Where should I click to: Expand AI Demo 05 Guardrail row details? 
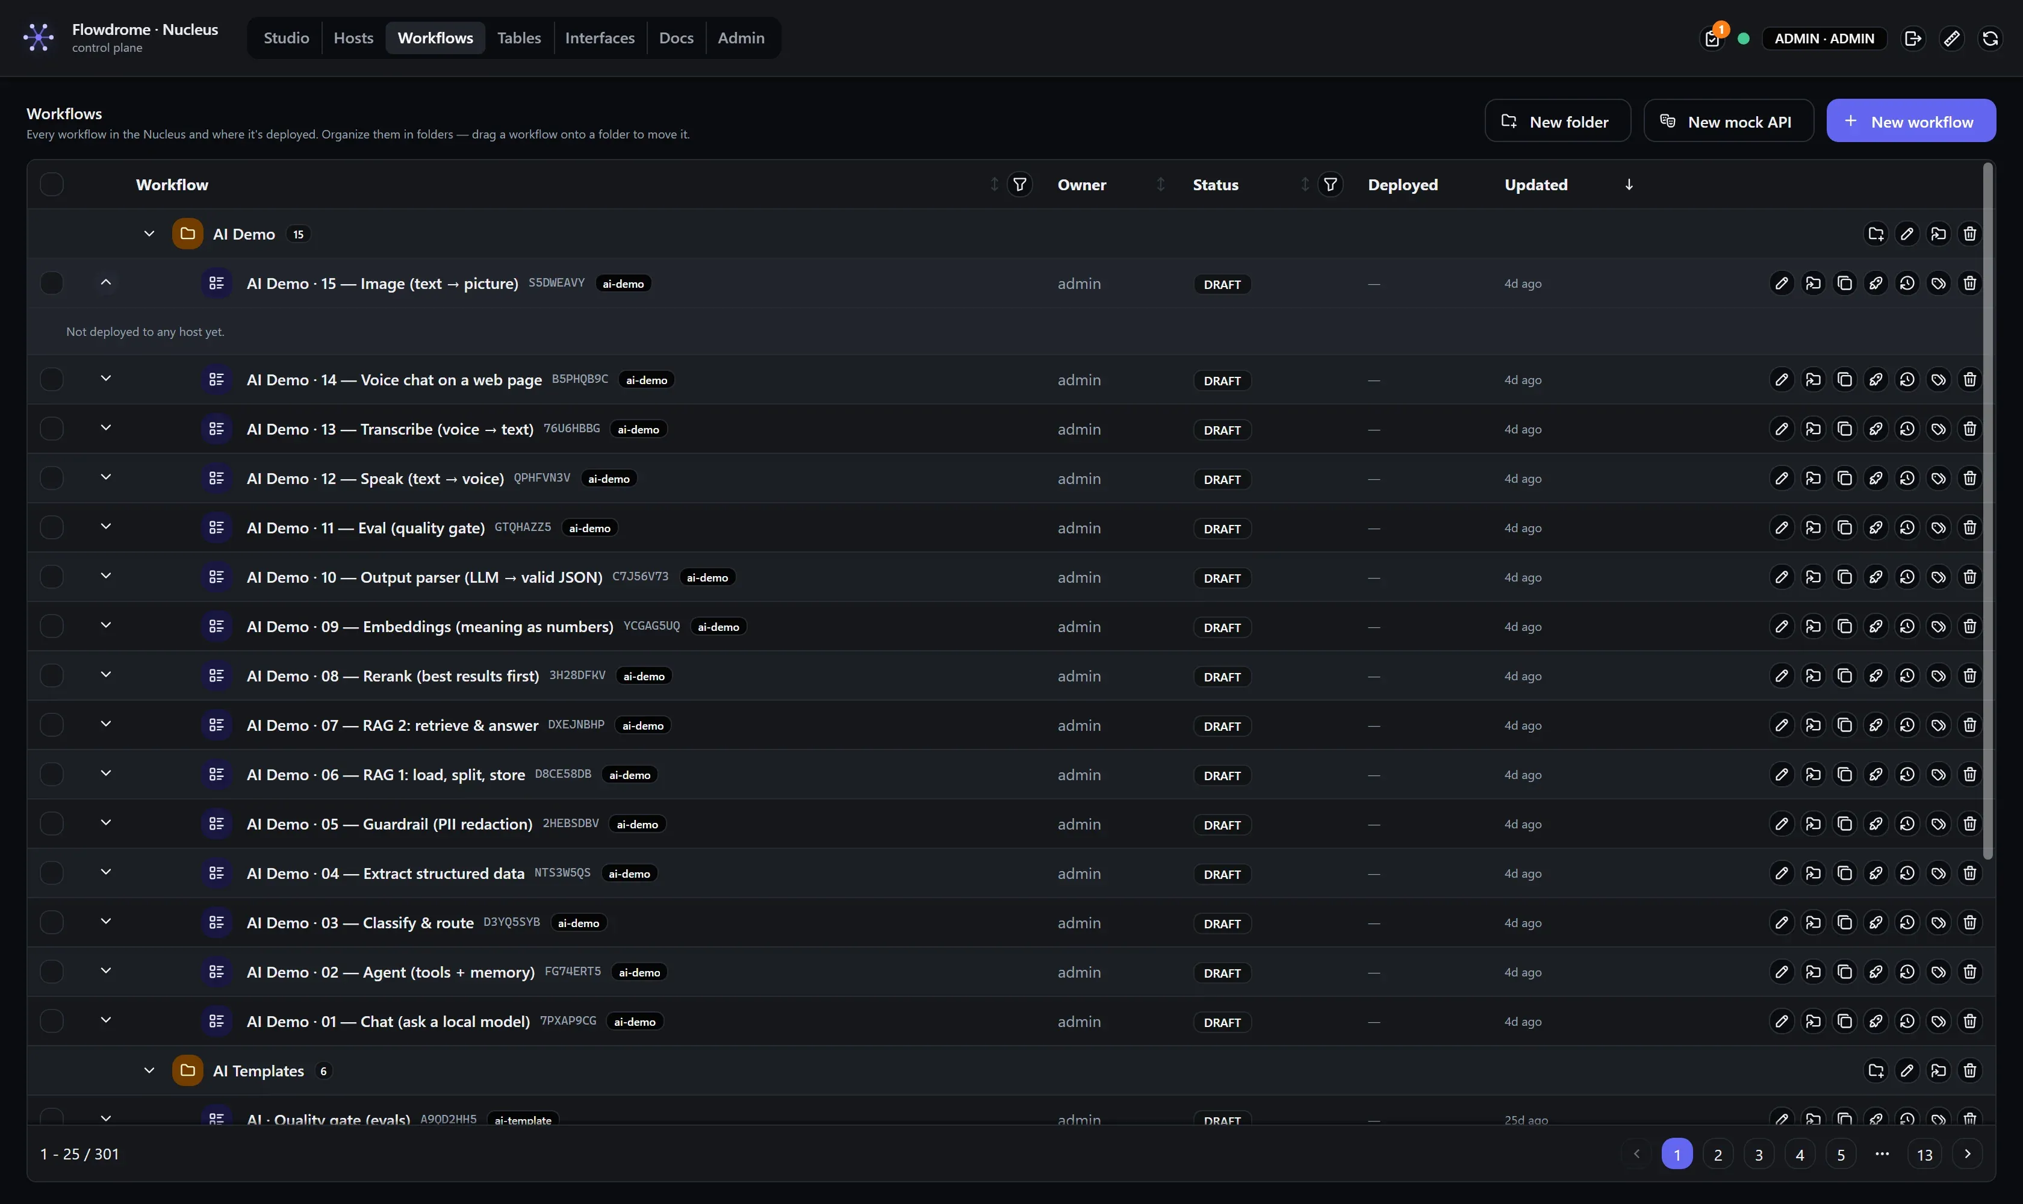click(105, 823)
